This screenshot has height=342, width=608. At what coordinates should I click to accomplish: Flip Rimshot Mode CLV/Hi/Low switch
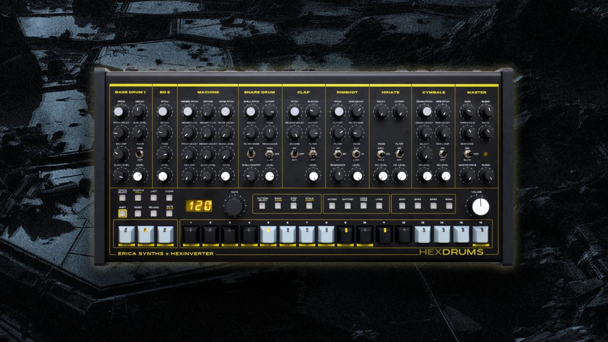[x=356, y=154]
